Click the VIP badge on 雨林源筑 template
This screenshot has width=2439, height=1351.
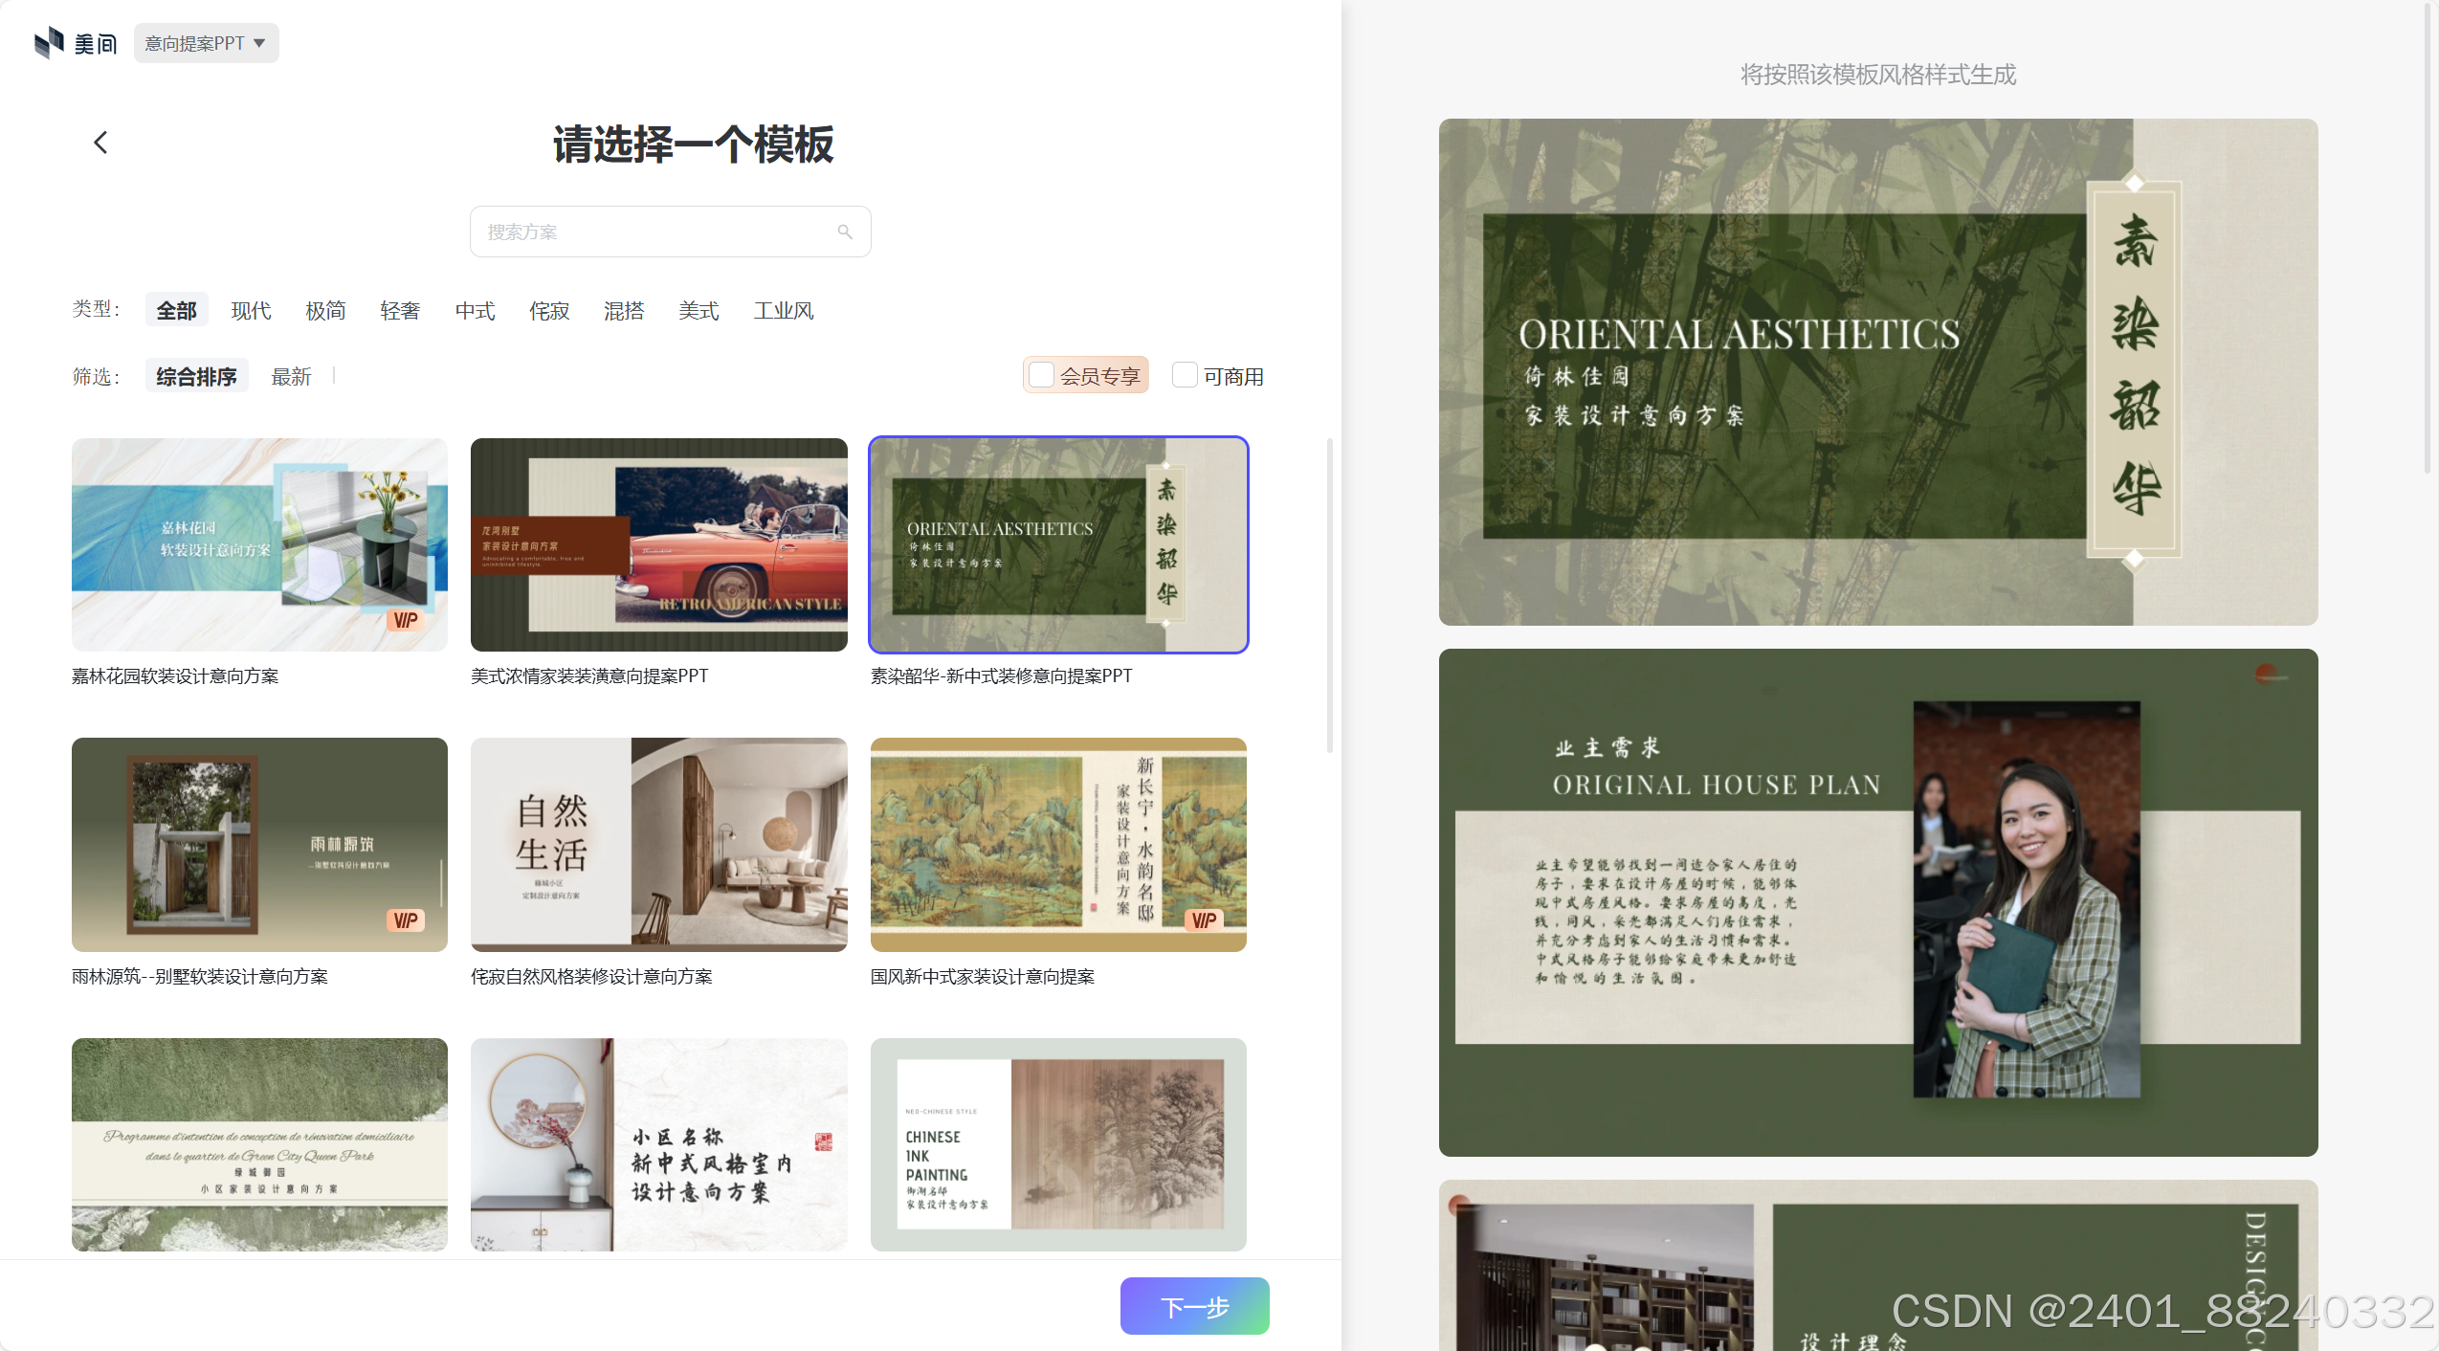point(405,920)
